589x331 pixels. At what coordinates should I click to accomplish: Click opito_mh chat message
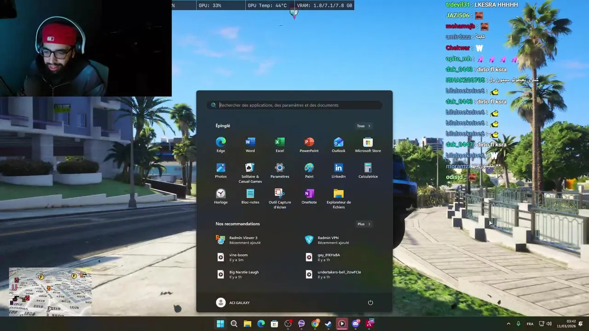[482, 59]
